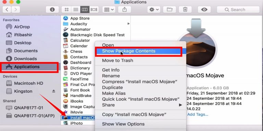Choose Move to Trash
This screenshot has width=263, height=131.
(x=140, y=60)
